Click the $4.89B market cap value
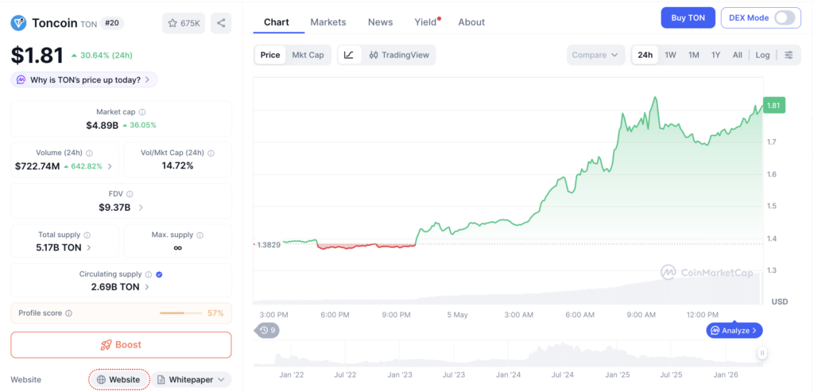The image size is (814, 392). (103, 125)
